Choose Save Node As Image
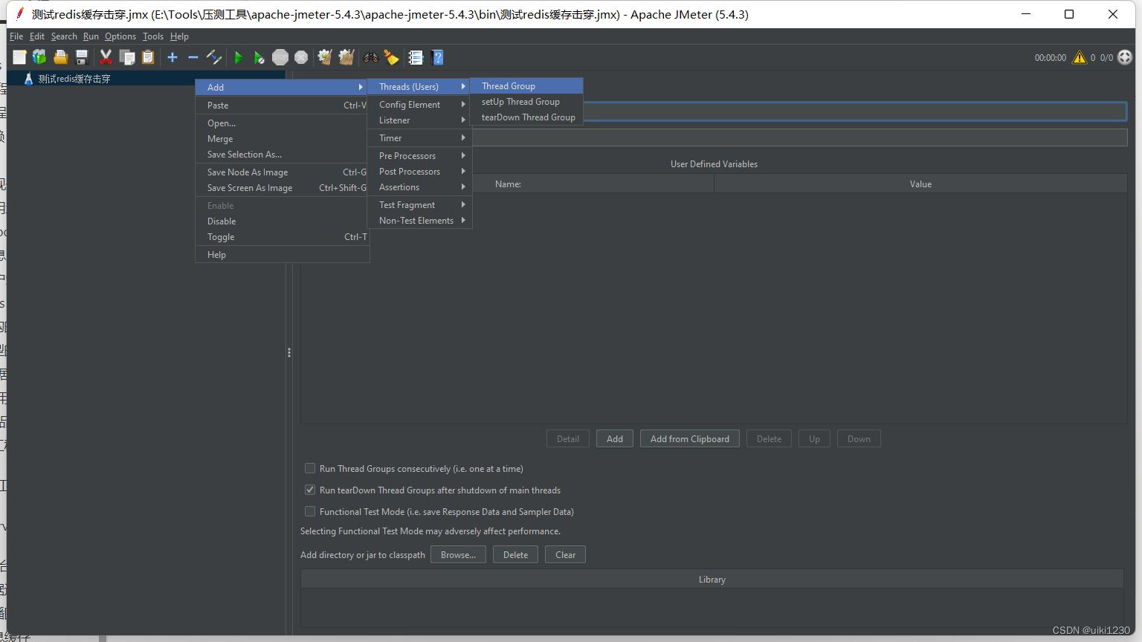 tap(283, 172)
